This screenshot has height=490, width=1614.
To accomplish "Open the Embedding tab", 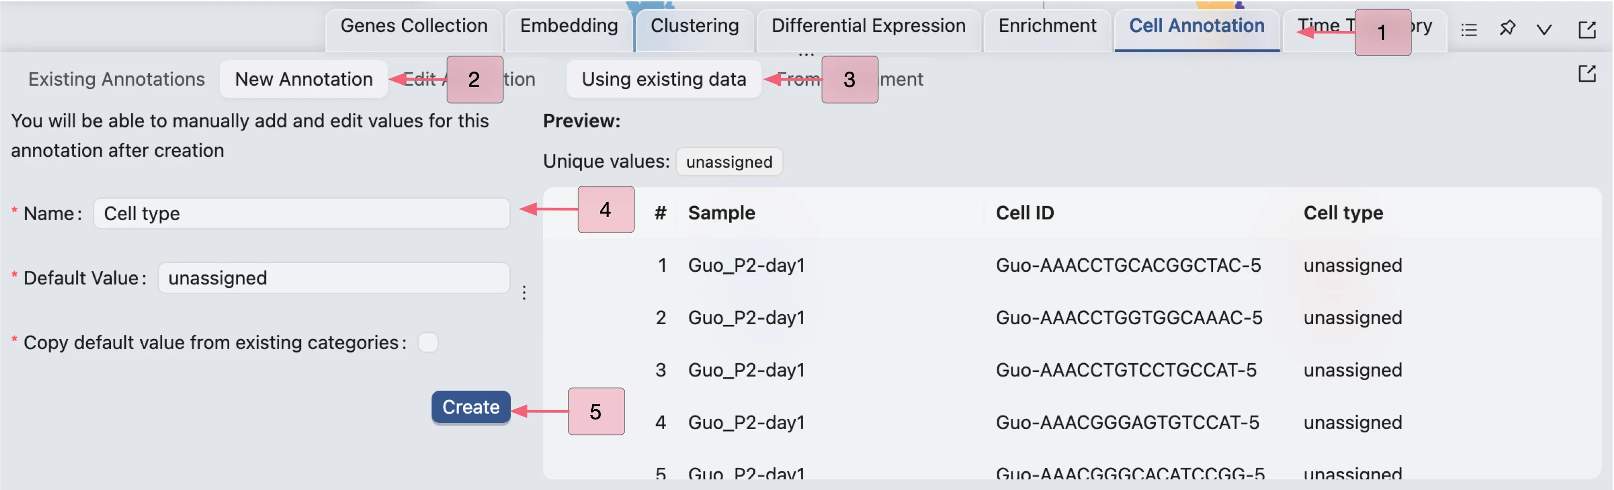I will click(568, 26).
